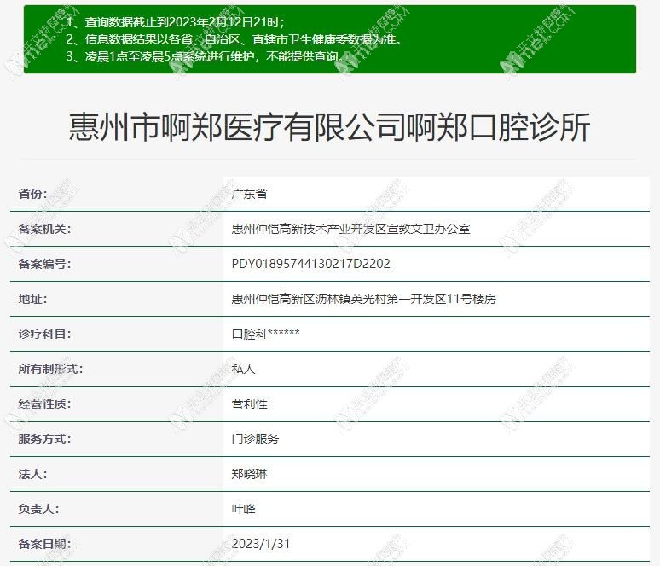
Task: Click the 地址 label
Action: tap(33, 299)
